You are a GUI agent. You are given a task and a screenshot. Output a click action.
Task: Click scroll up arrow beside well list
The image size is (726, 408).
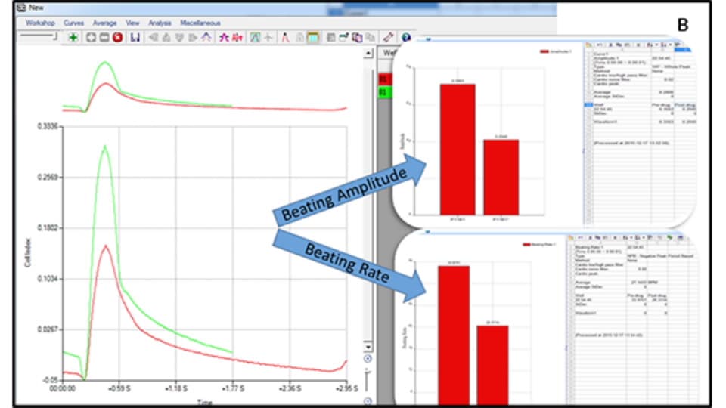coord(368,54)
